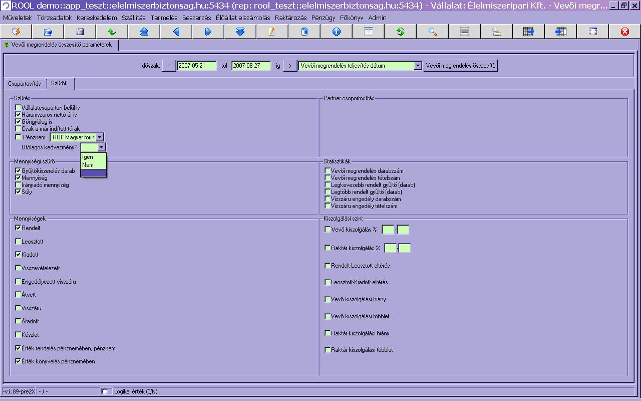The width and height of the screenshot is (641, 401).
Task: Click the Vevői megrendelés összesítő button
Action: point(461,66)
